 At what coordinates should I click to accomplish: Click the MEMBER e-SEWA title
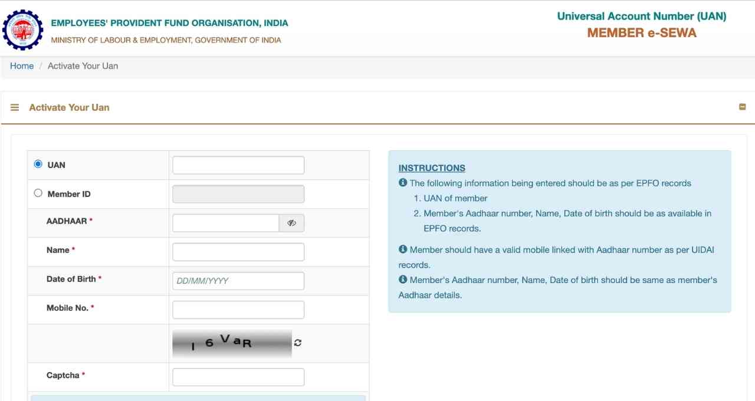point(642,33)
